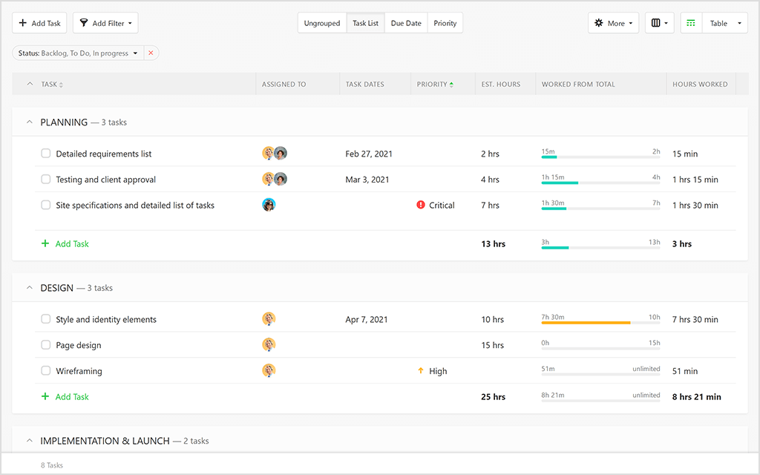Click the Add Task button top left
This screenshot has width=760, height=475.
click(39, 23)
